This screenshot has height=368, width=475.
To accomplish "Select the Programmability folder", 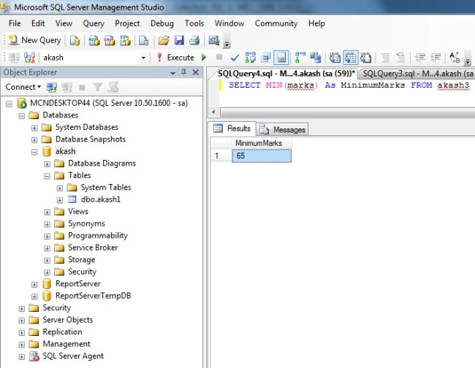I will (98, 235).
